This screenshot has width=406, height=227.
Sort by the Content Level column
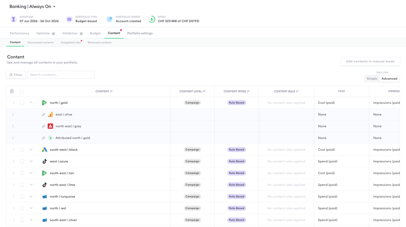192,91
